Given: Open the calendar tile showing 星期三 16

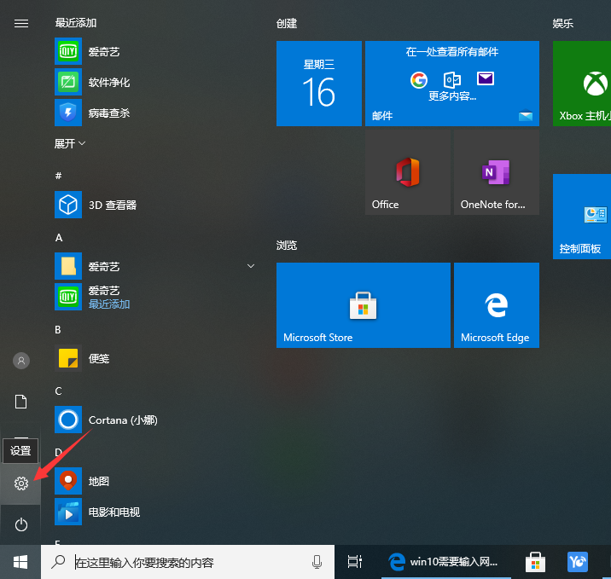Looking at the screenshot, I should 318,84.
